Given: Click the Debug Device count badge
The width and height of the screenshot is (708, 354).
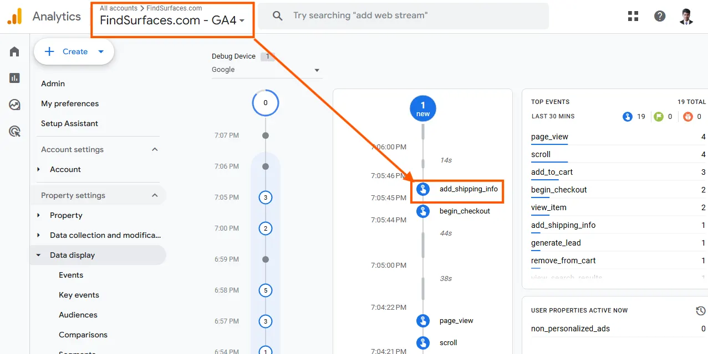Looking at the screenshot, I should [268, 56].
